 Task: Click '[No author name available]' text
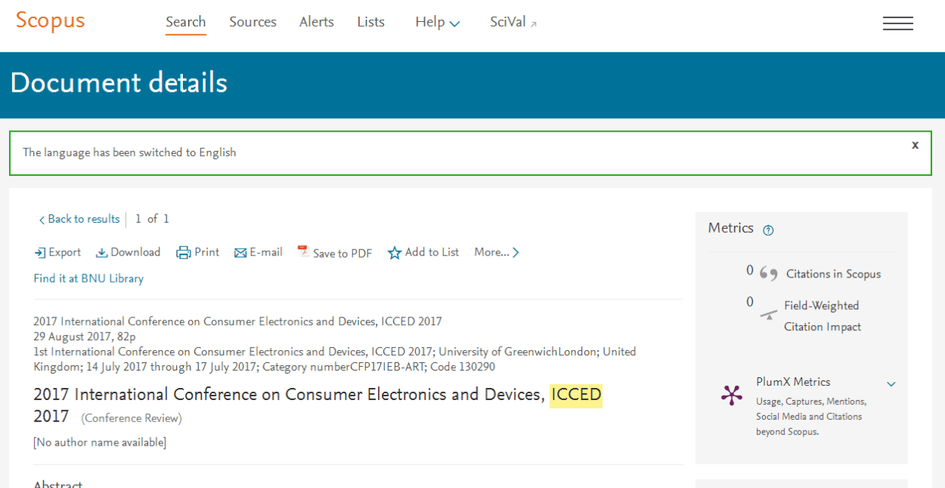tap(99, 443)
